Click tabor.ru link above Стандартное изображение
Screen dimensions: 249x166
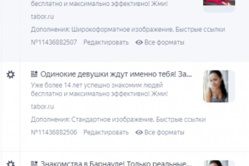[43, 107]
